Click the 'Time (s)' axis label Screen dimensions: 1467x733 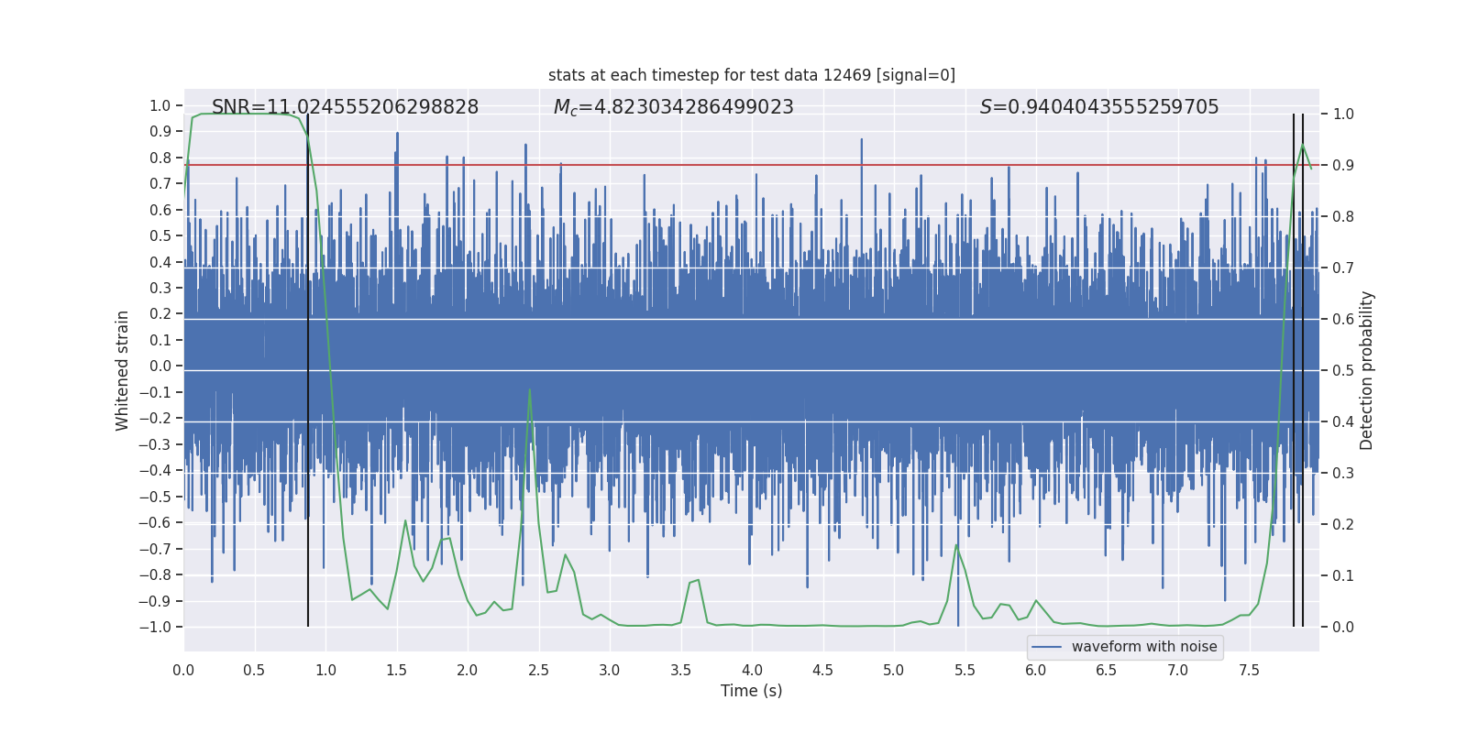[752, 691]
